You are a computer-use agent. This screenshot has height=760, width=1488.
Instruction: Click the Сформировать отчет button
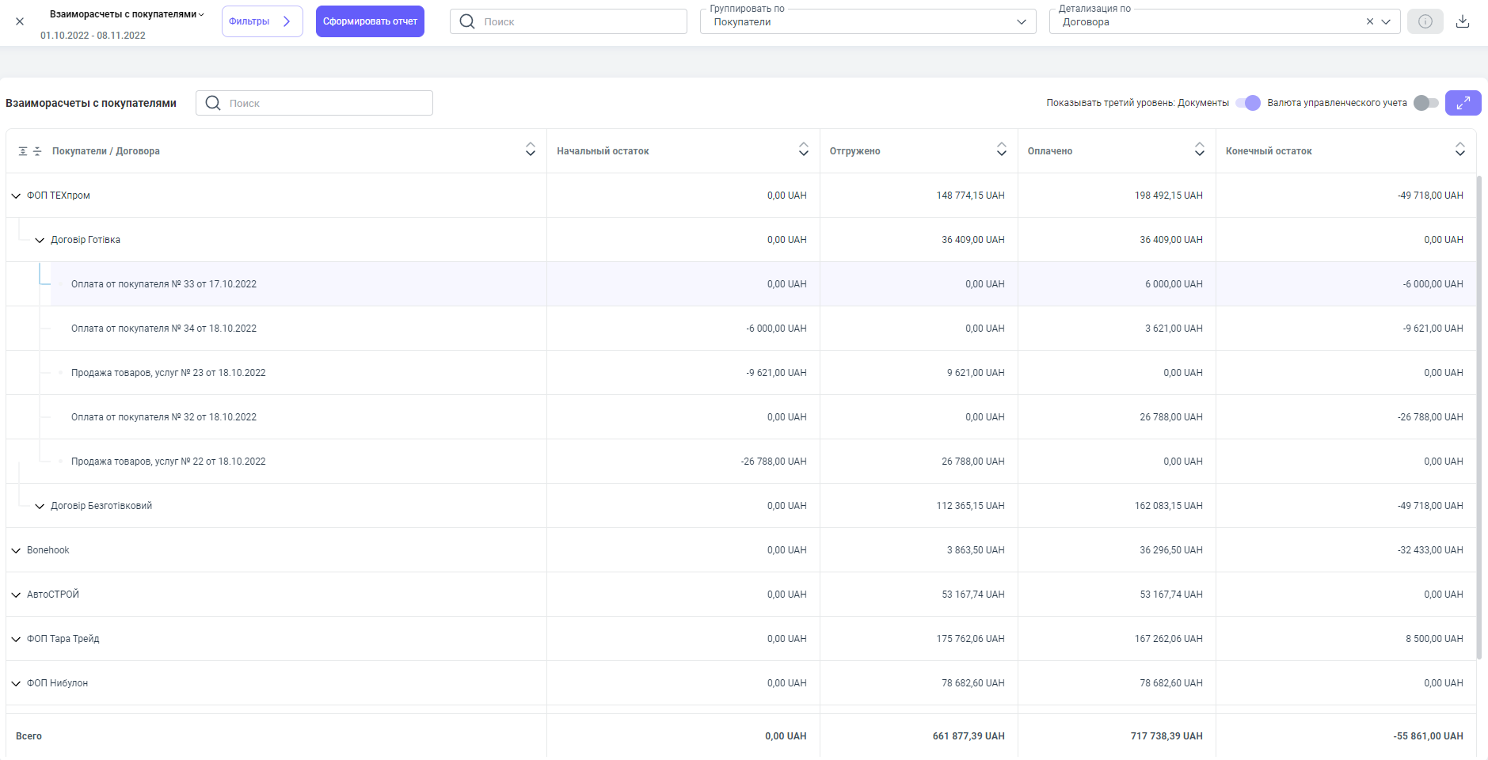point(370,21)
